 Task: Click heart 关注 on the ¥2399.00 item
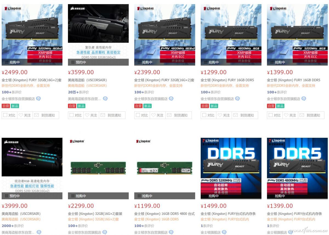(157, 115)
